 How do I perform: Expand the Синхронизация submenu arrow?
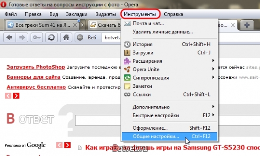click(213, 77)
